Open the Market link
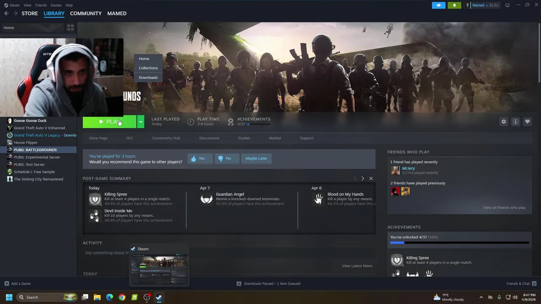The width and height of the screenshot is (541, 304). [x=275, y=138]
